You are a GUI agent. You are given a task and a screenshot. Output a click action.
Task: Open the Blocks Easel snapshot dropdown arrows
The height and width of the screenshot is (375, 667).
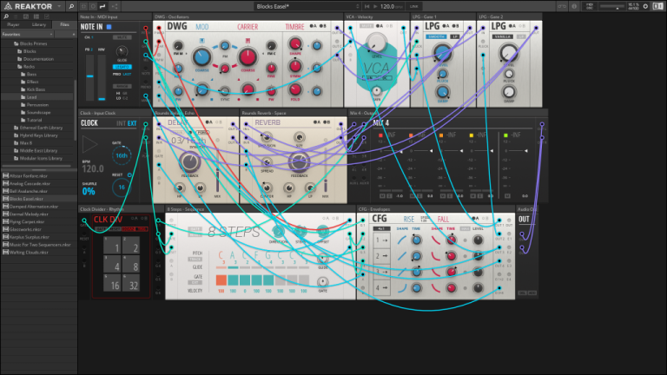coord(357,6)
